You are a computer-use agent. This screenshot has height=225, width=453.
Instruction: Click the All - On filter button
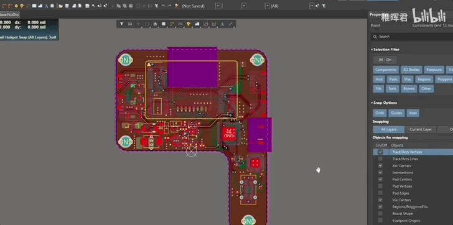pyautogui.click(x=385, y=60)
